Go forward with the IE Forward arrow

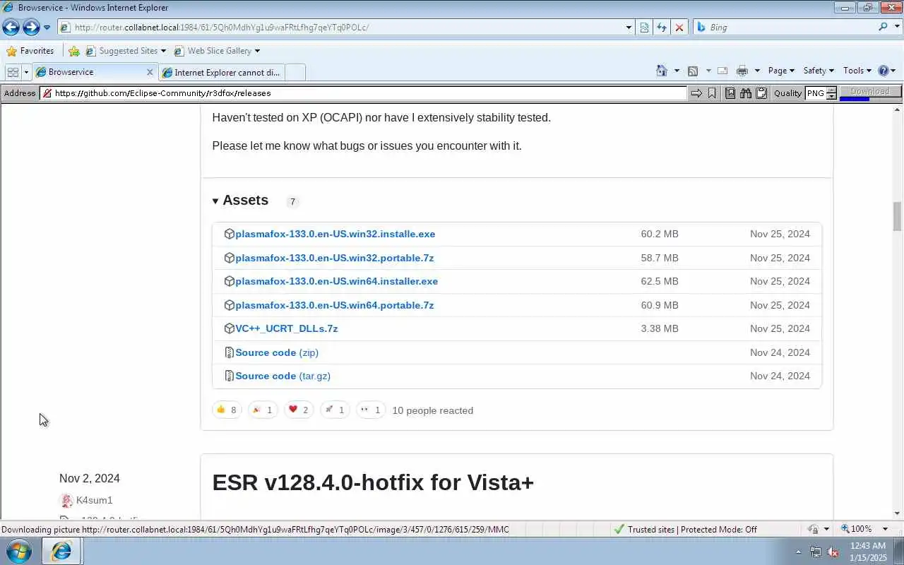31,27
